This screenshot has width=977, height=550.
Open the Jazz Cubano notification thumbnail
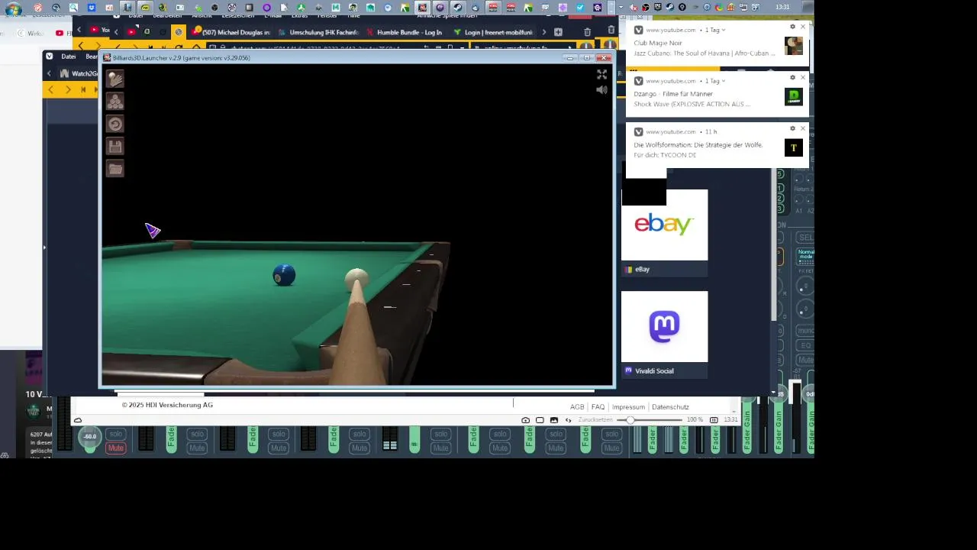pos(793,46)
